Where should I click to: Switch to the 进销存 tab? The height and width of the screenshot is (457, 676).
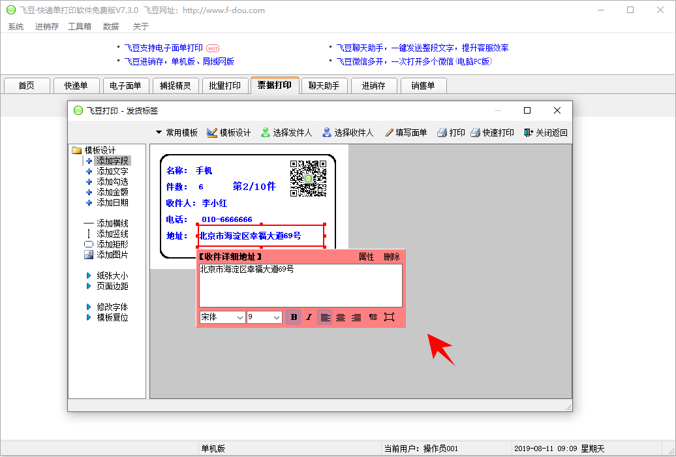[x=374, y=86]
